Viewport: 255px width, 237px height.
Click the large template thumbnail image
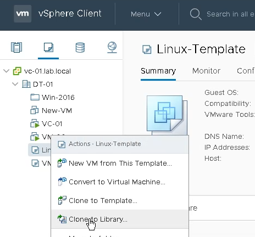(x=167, y=115)
